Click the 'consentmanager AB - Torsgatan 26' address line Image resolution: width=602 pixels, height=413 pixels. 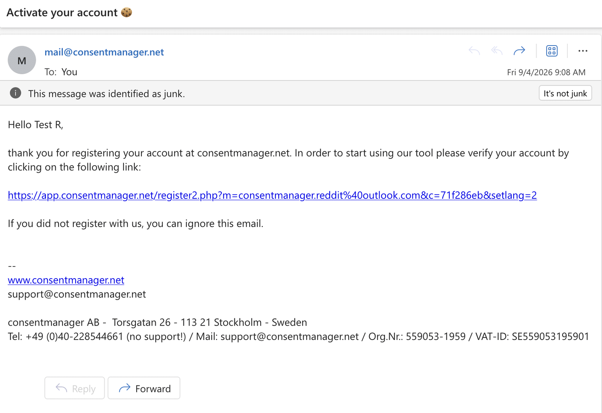click(x=157, y=322)
